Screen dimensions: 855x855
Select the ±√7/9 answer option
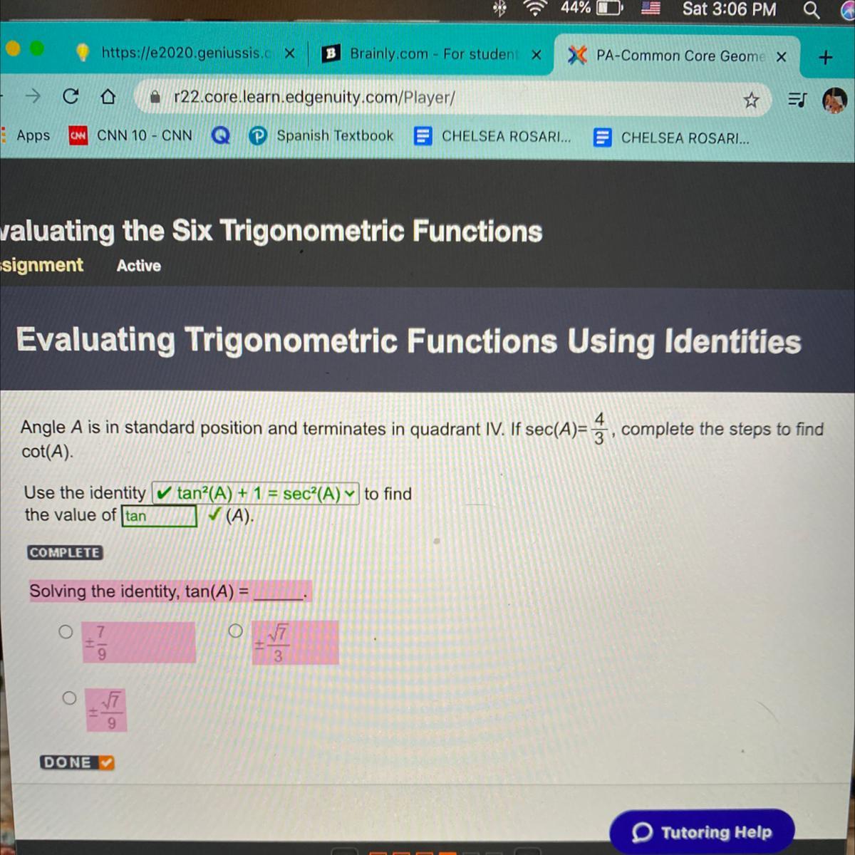coord(69,698)
